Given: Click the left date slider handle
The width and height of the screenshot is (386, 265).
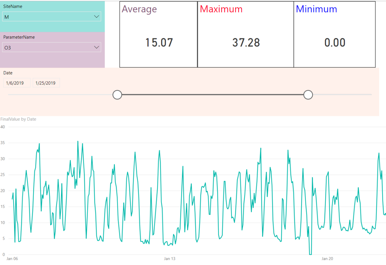Looking at the screenshot, I should tap(117, 95).
